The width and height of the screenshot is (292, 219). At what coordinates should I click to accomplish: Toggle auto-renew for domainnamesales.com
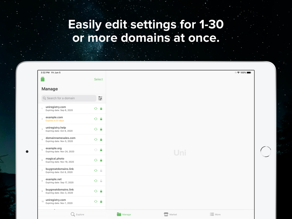coord(96,140)
